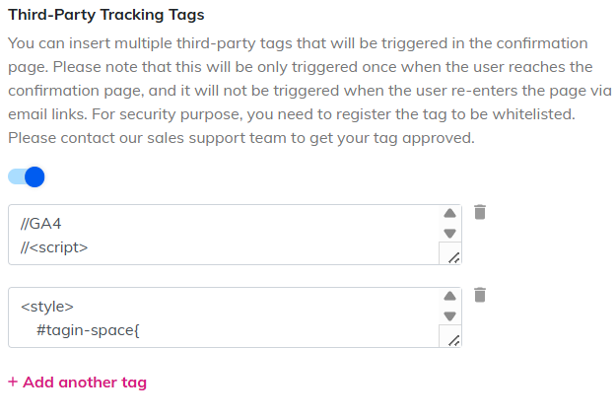Disable the third-party tracking tags switch

pyautogui.click(x=27, y=177)
